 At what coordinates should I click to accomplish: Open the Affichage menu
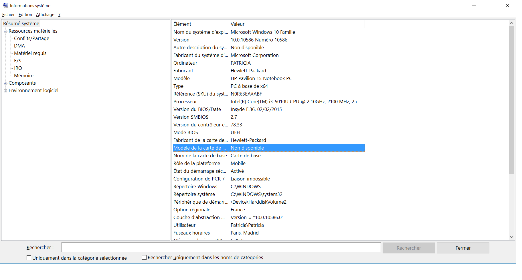(45, 15)
